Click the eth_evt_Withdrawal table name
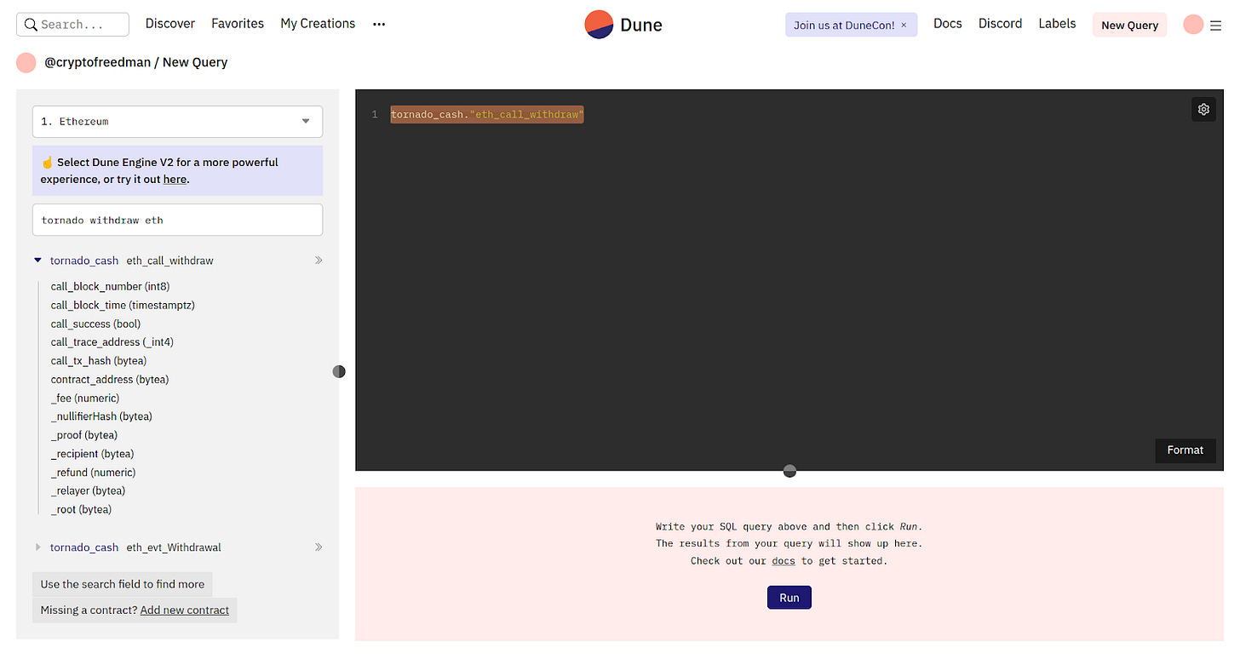Image resolution: width=1240 pixels, height=665 pixels. pyautogui.click(x=174, y=547)
